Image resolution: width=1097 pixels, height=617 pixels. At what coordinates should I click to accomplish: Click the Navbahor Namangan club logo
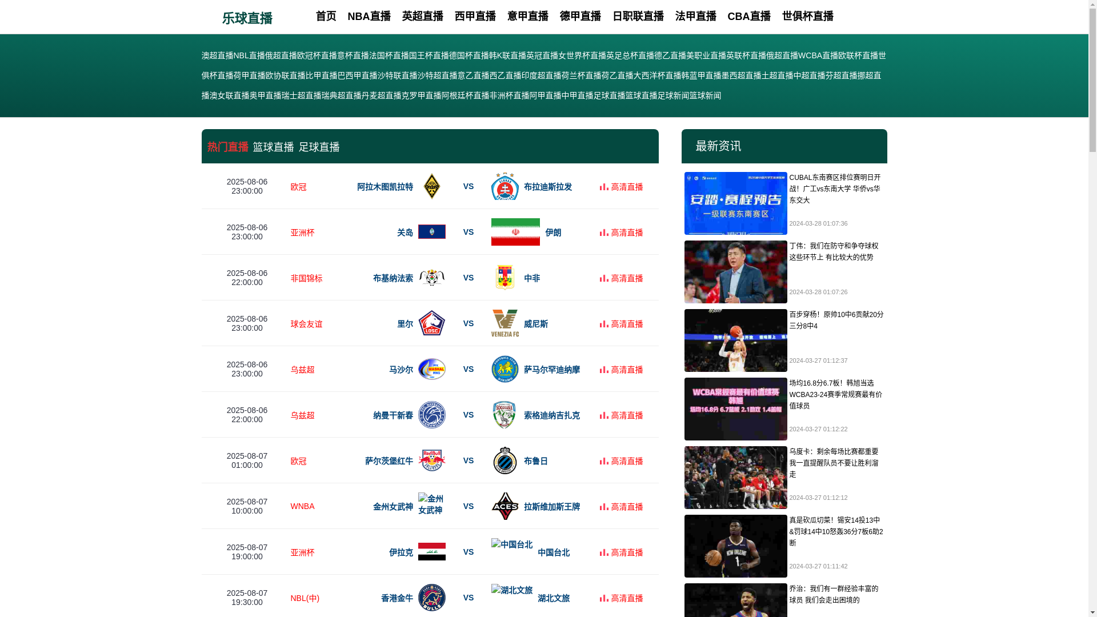(x=431, y=415)
